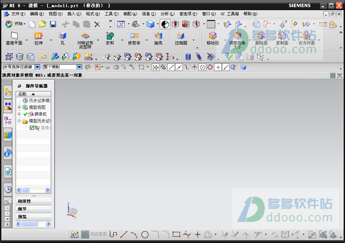Screen dimensions: 345x243
Task: Open dropdown arrow beside 边倒圆
Action: (x=193, y=40)
